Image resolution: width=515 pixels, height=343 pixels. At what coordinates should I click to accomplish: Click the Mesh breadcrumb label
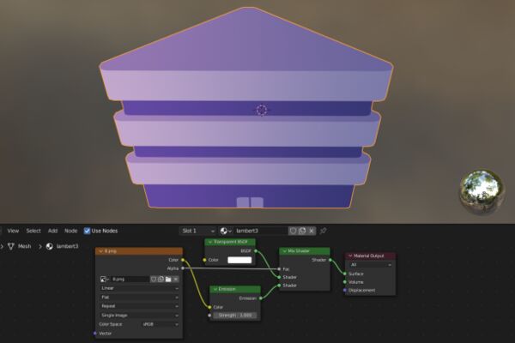coord(25,246)
